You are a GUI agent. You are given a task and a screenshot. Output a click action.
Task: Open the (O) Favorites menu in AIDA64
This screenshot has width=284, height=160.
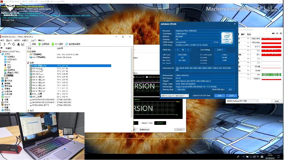click(25, 40)
